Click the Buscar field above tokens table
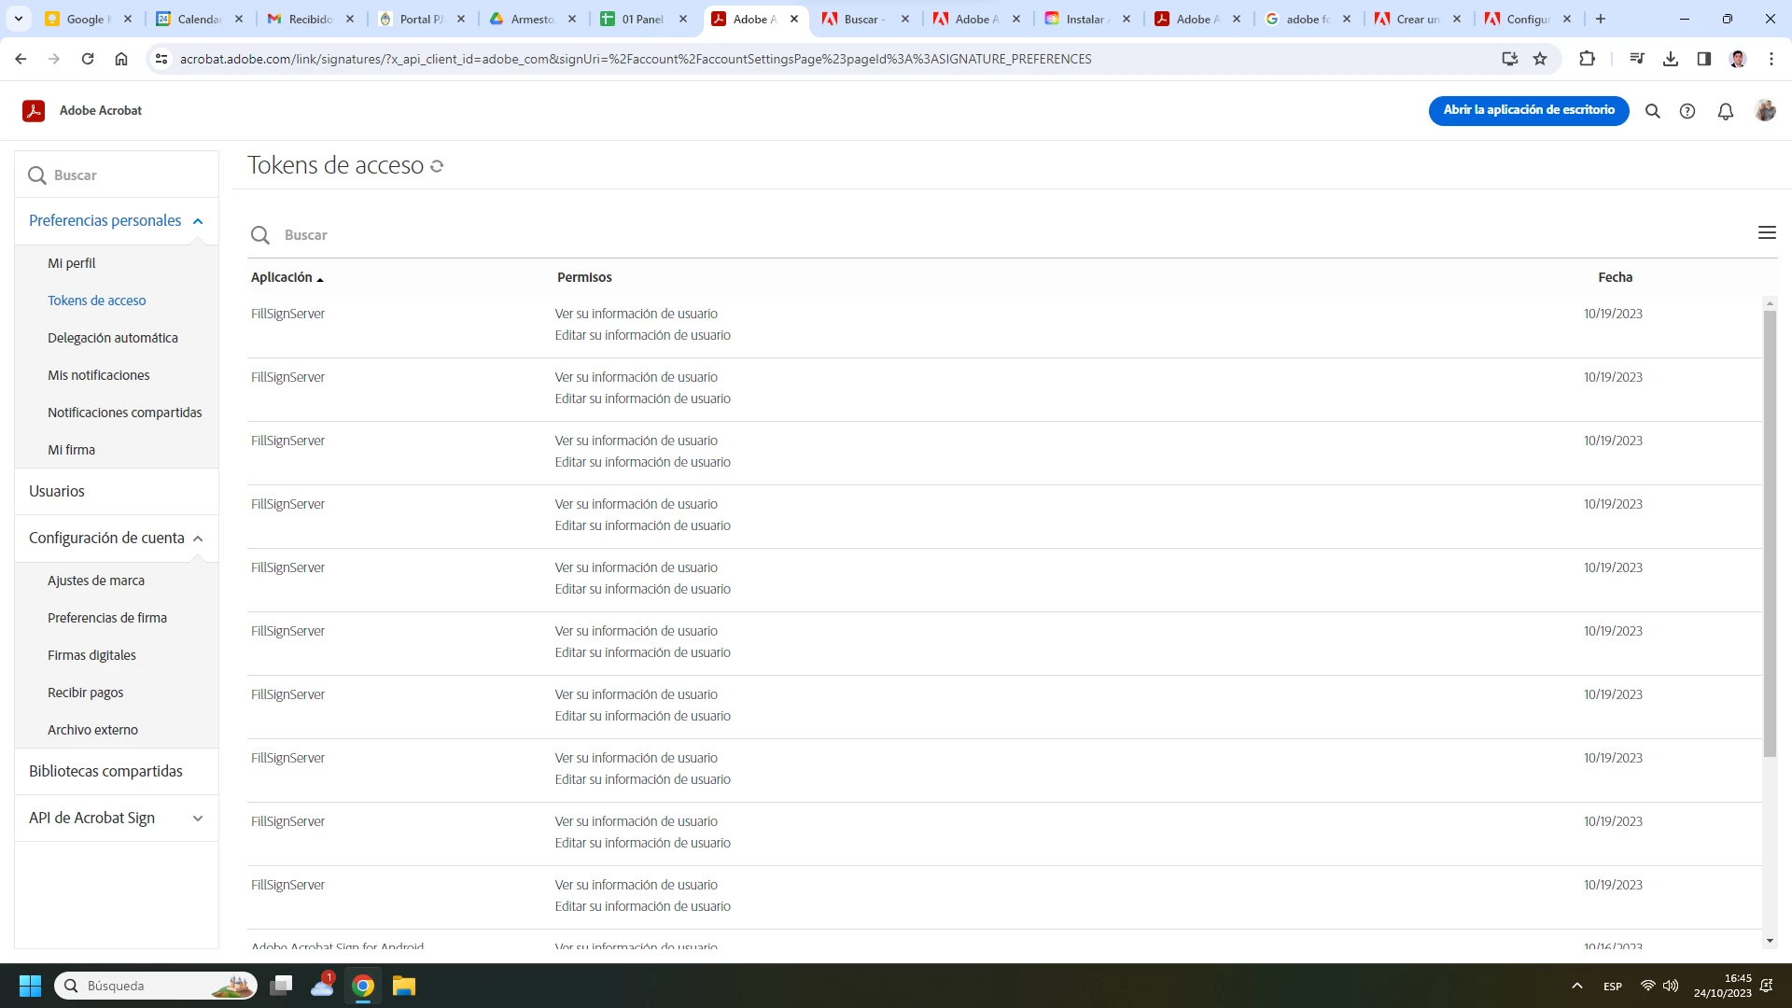 click(560, 235)
